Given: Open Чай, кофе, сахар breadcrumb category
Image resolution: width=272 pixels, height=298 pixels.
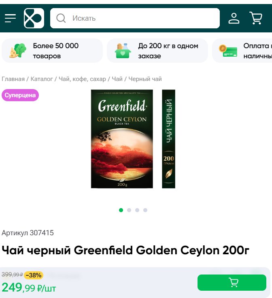Looking at the screenshot, I should pyautogui.click(x=82, y=79).
